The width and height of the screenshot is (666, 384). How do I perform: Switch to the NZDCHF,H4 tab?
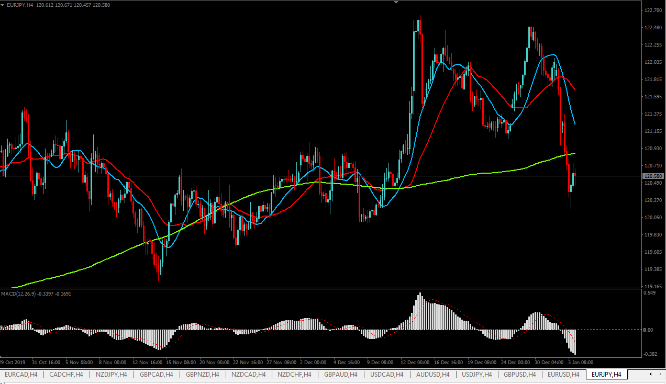(294, 375)
